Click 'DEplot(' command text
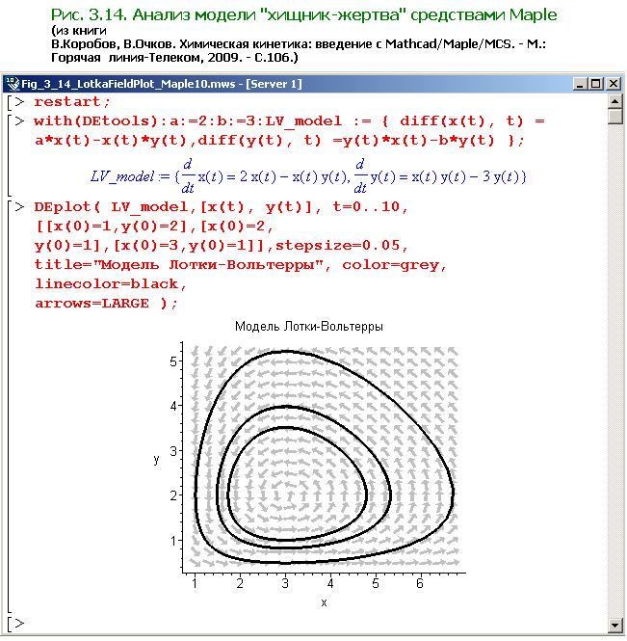Image resolution: width=627 pixels, height=641 pixels. [x=67, y=207]
